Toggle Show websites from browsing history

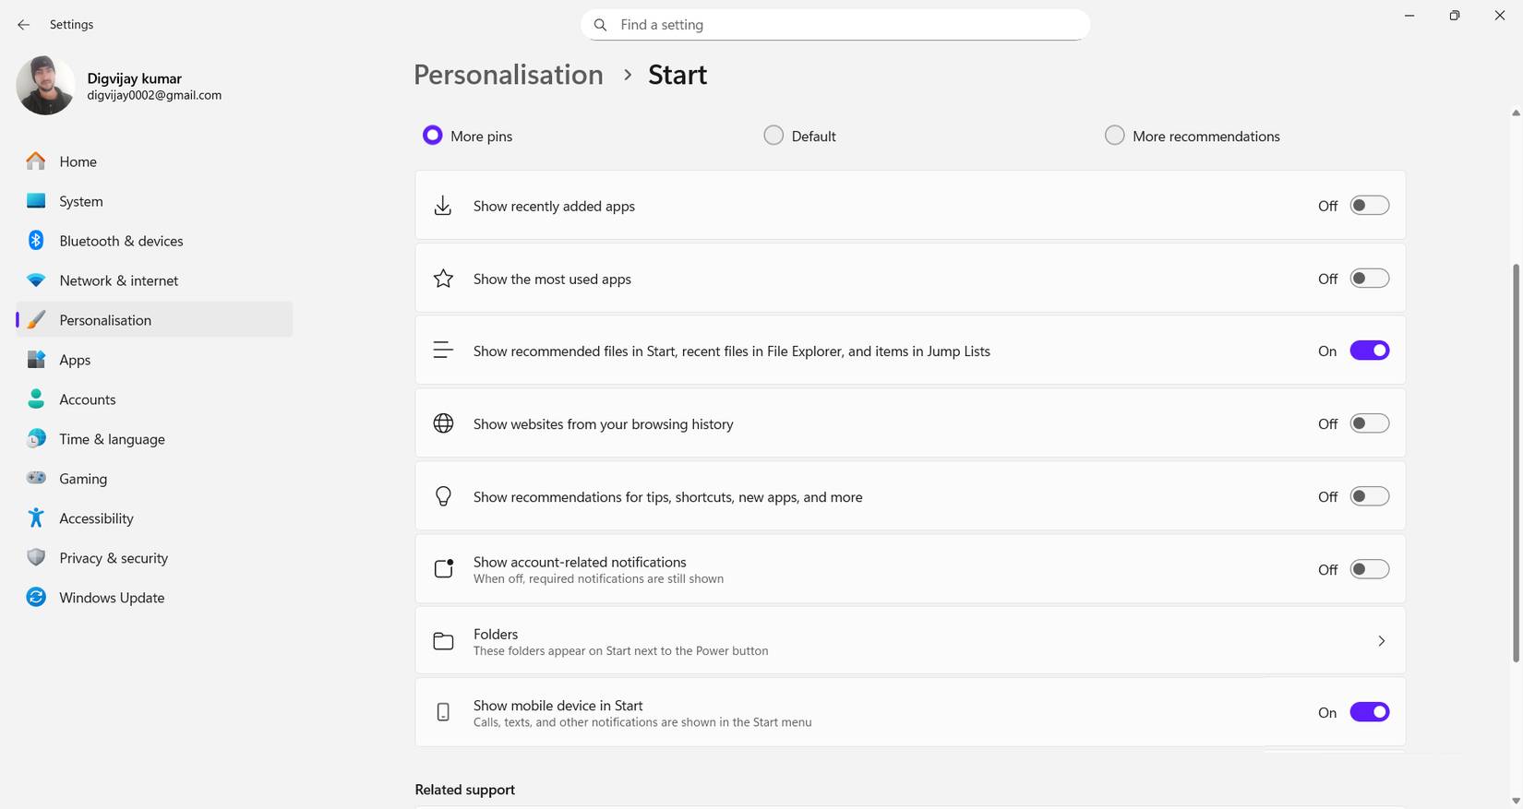tap(1369, 423)
